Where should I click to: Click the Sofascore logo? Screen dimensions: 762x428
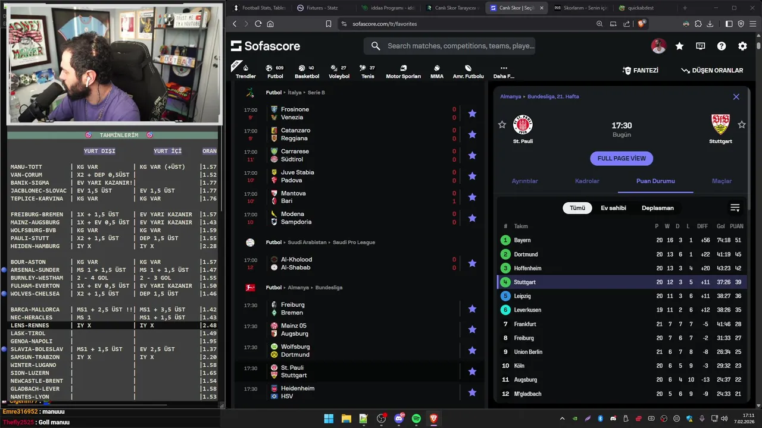266,46
